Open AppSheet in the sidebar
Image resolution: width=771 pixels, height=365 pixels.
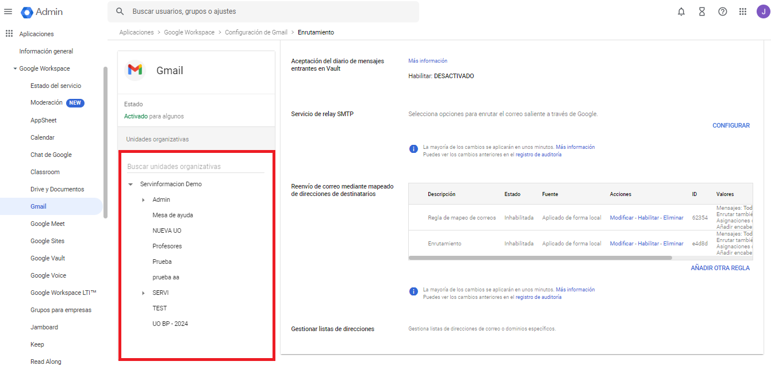tap(44, 120)
